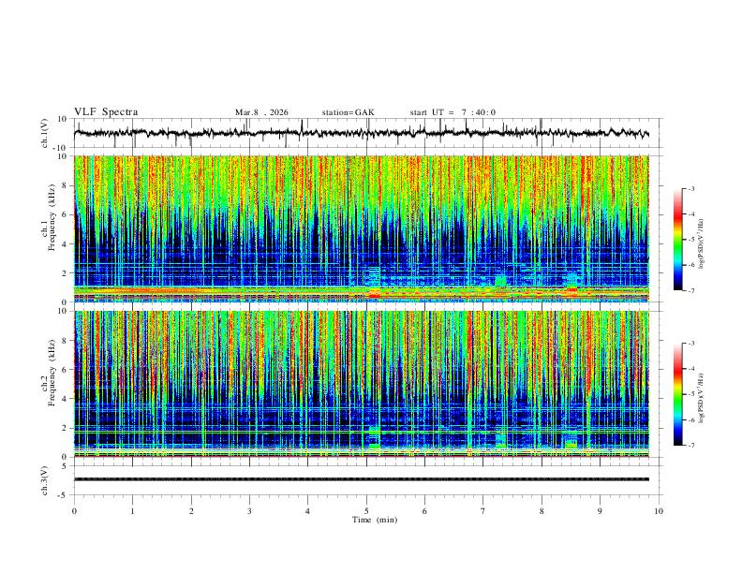Click the '8' tick on ch.1 frequency axis
This screenshot has height=573, width=742.
pyautogui.click(x=66, y=185)
